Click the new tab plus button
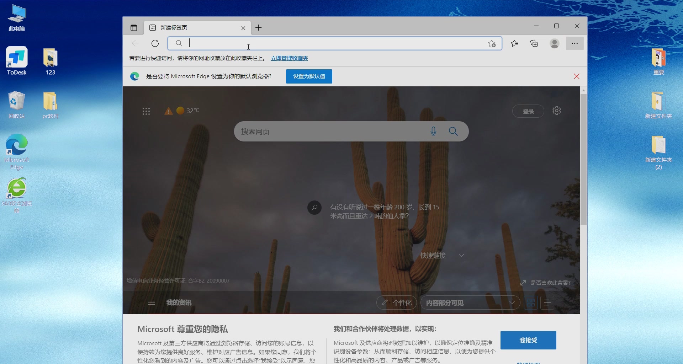Viewport: 683px width, 364px height. coord(259,28)
